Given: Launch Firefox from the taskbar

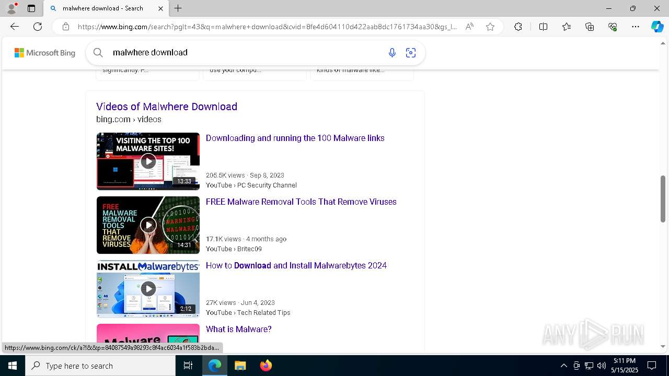Looking at the screenshot, I should click(266, 366).
